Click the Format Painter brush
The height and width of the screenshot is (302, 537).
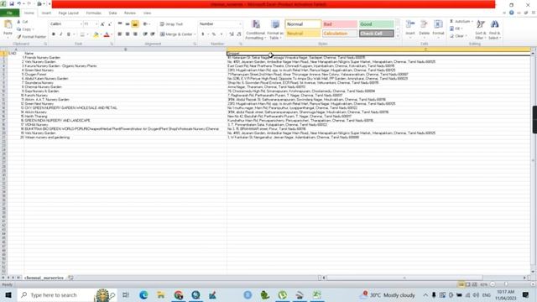(31, 37)
